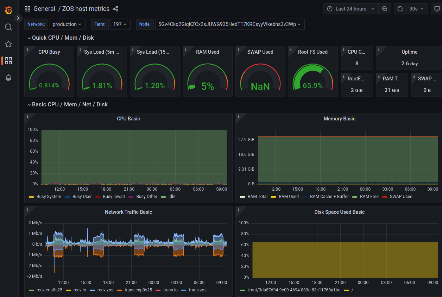Screen dimensions: 442x297
Task: Open the Network production dropdown
Action: 67,24
